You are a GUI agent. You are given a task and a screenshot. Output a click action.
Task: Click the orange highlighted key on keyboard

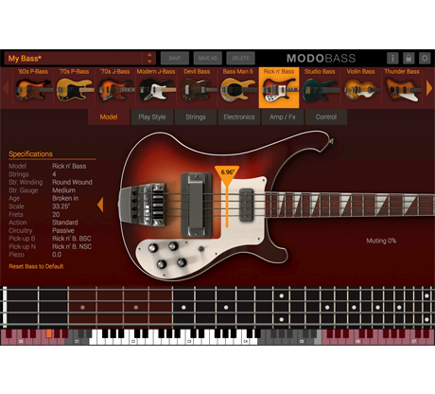click(49, 333)
